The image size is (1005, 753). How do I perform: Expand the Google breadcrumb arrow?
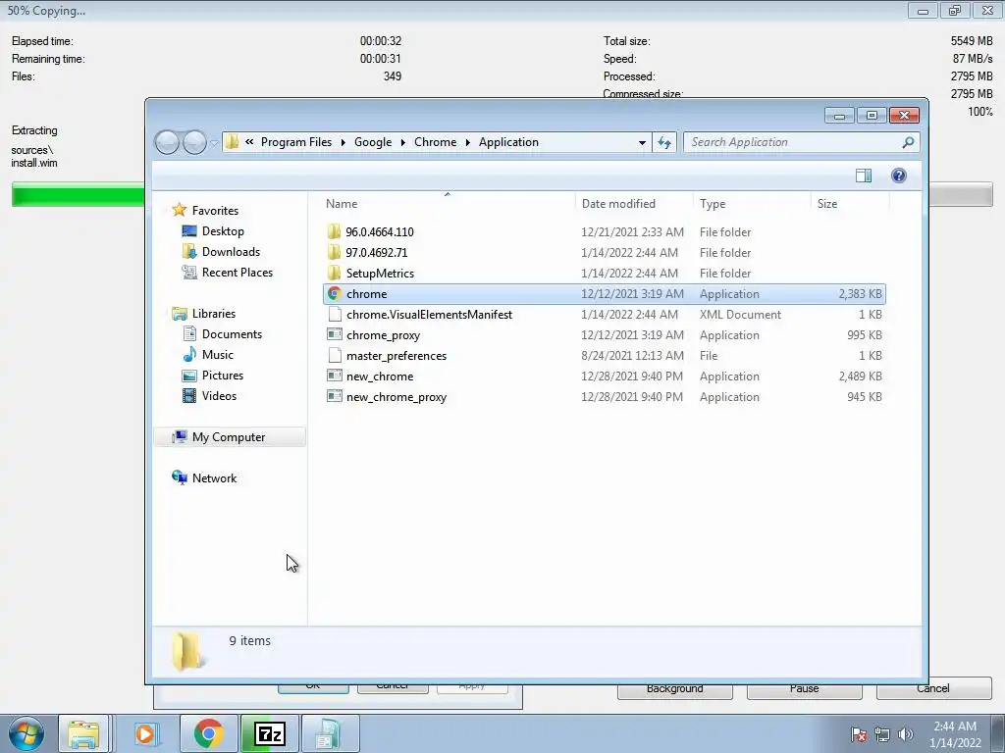click(402, 142)
